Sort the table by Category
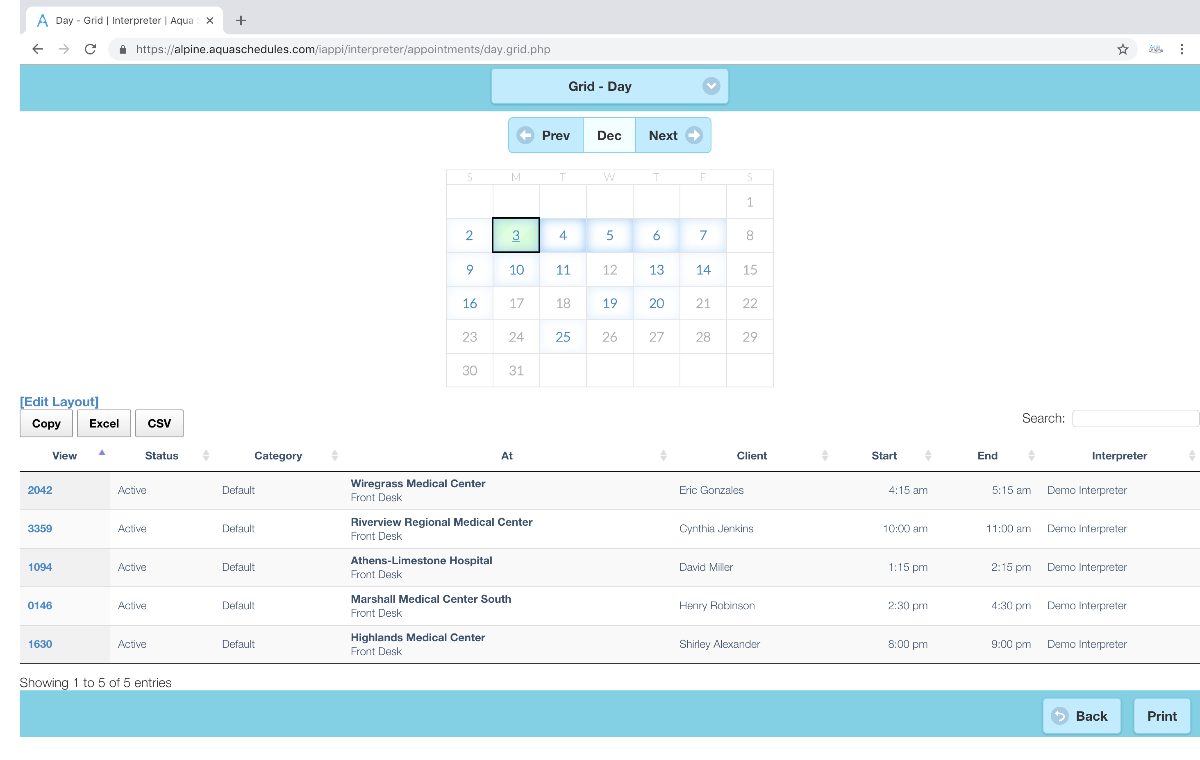Screen dimensions: 1200x760 click(x=278, y=456)
